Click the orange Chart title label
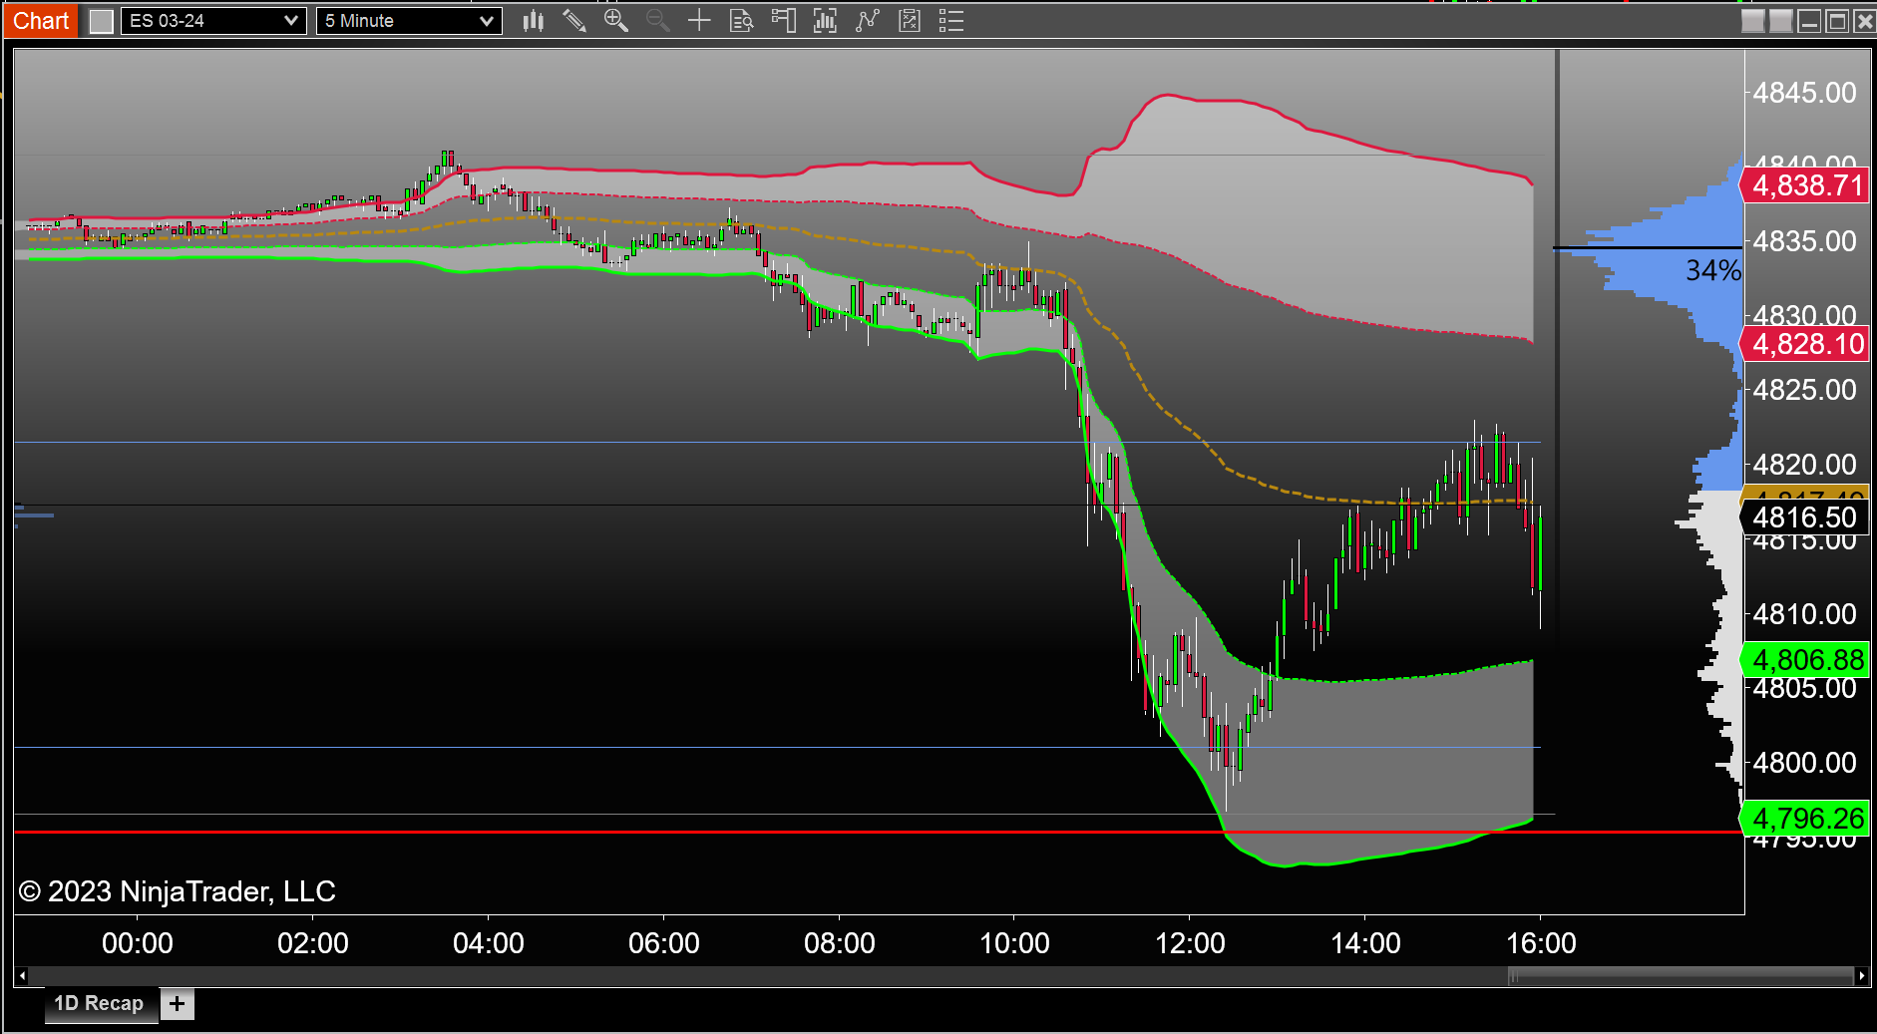The height and width of the screenshot is (1034, 1877). tap(41, 21)
